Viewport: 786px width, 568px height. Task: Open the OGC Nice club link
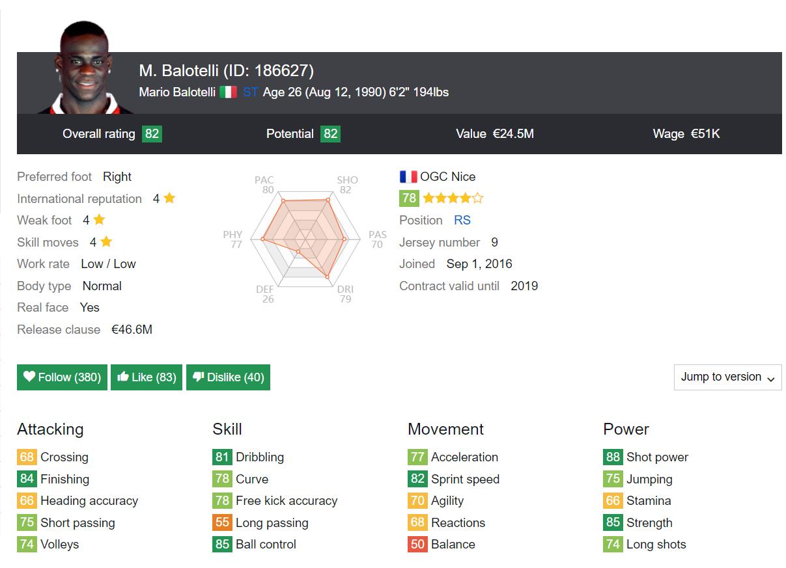pyautogui.click(x=447, y=176)
